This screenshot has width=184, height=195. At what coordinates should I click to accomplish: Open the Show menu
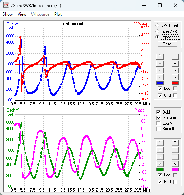click(x=8, y=14)
